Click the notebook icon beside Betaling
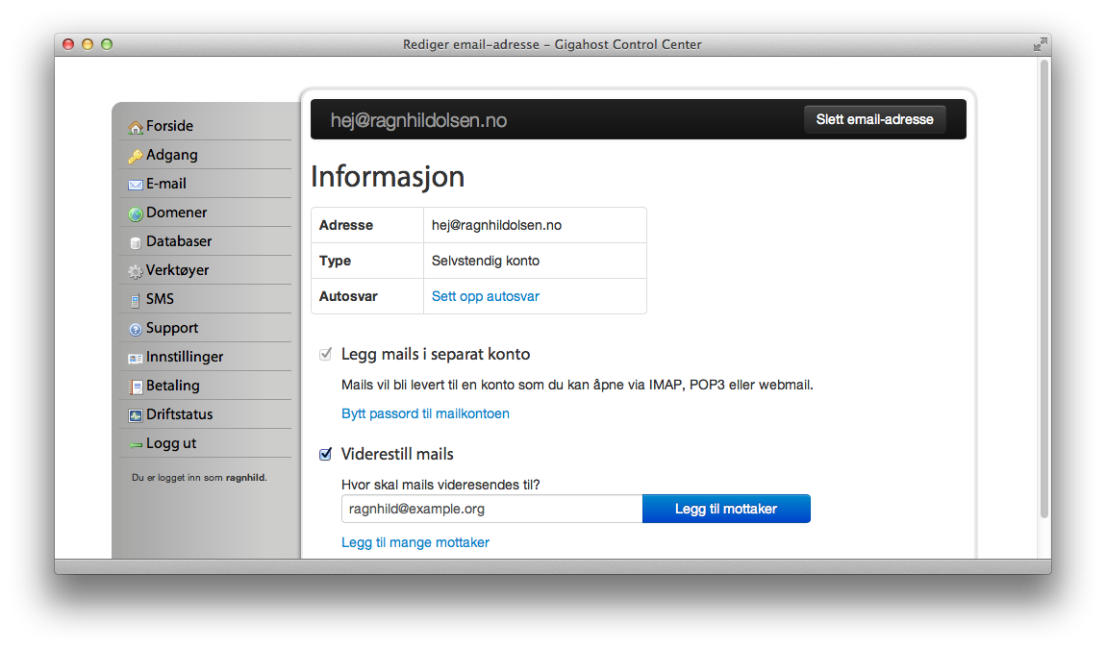 pos(136,387)
